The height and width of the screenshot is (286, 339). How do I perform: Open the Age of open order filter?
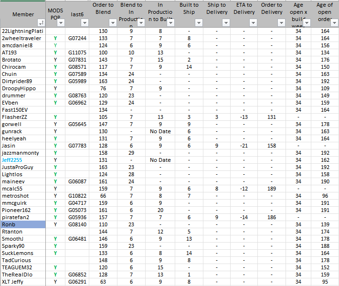tap(334, 22)
